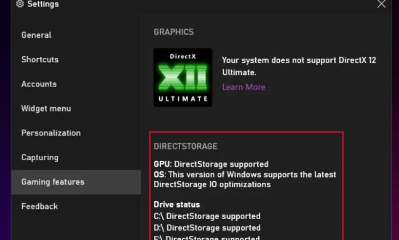Select the D:\ drive status line
This screenshot has width=399, height=240.
click(x=207, y=228)
